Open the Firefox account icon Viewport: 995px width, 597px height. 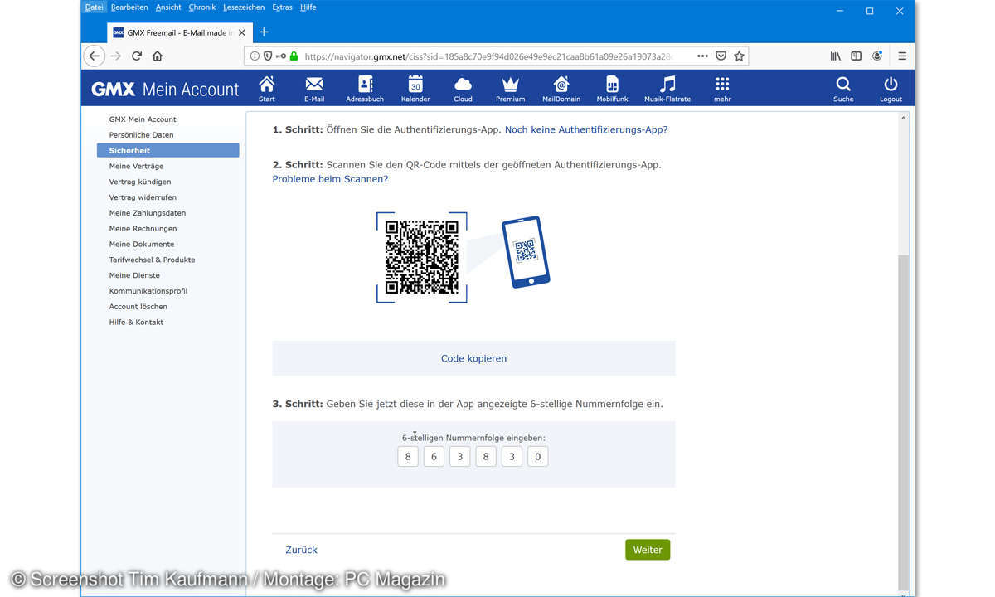(877, 56)
